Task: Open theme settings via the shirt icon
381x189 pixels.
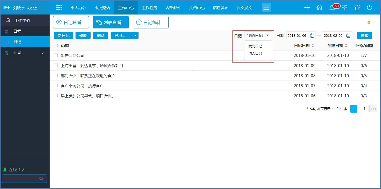Action: 357,8
